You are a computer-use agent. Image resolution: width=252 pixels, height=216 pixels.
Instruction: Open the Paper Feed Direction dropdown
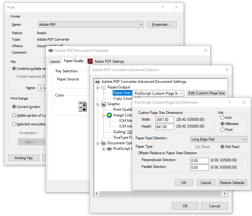pyautogui.click(x=219, y=139)
